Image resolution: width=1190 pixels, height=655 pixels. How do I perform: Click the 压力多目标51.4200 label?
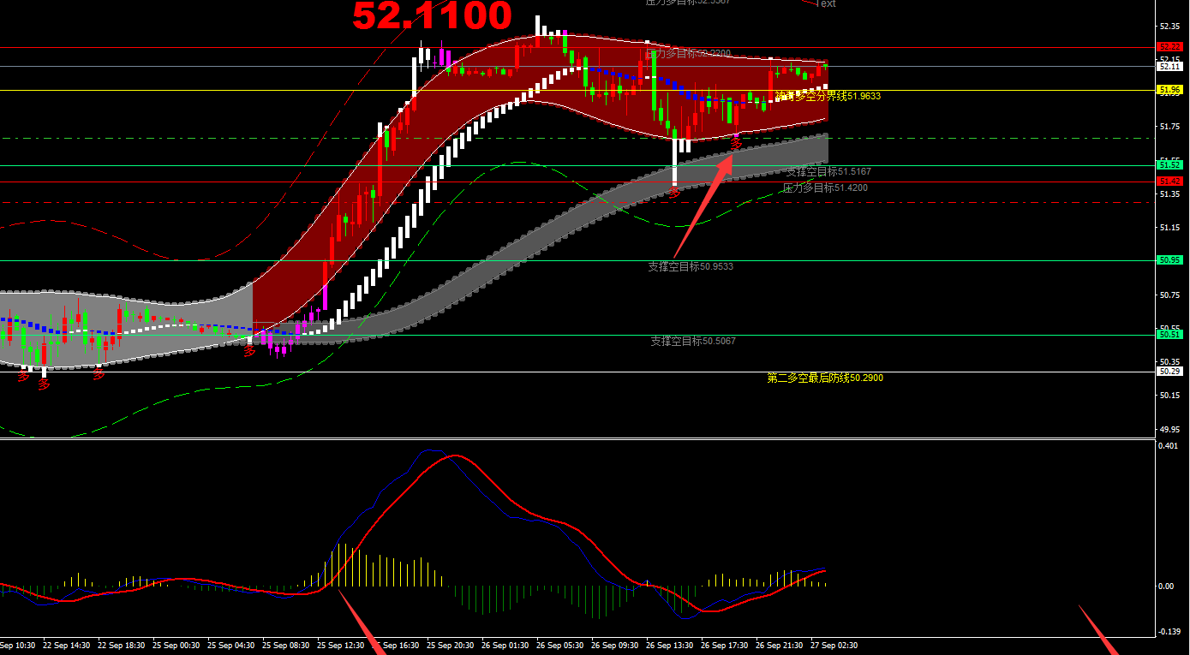(x=825, y=188)
